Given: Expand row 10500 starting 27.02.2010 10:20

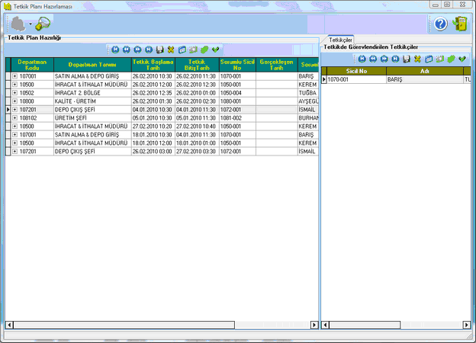Looking at the screenshot, I should (15, 127).
